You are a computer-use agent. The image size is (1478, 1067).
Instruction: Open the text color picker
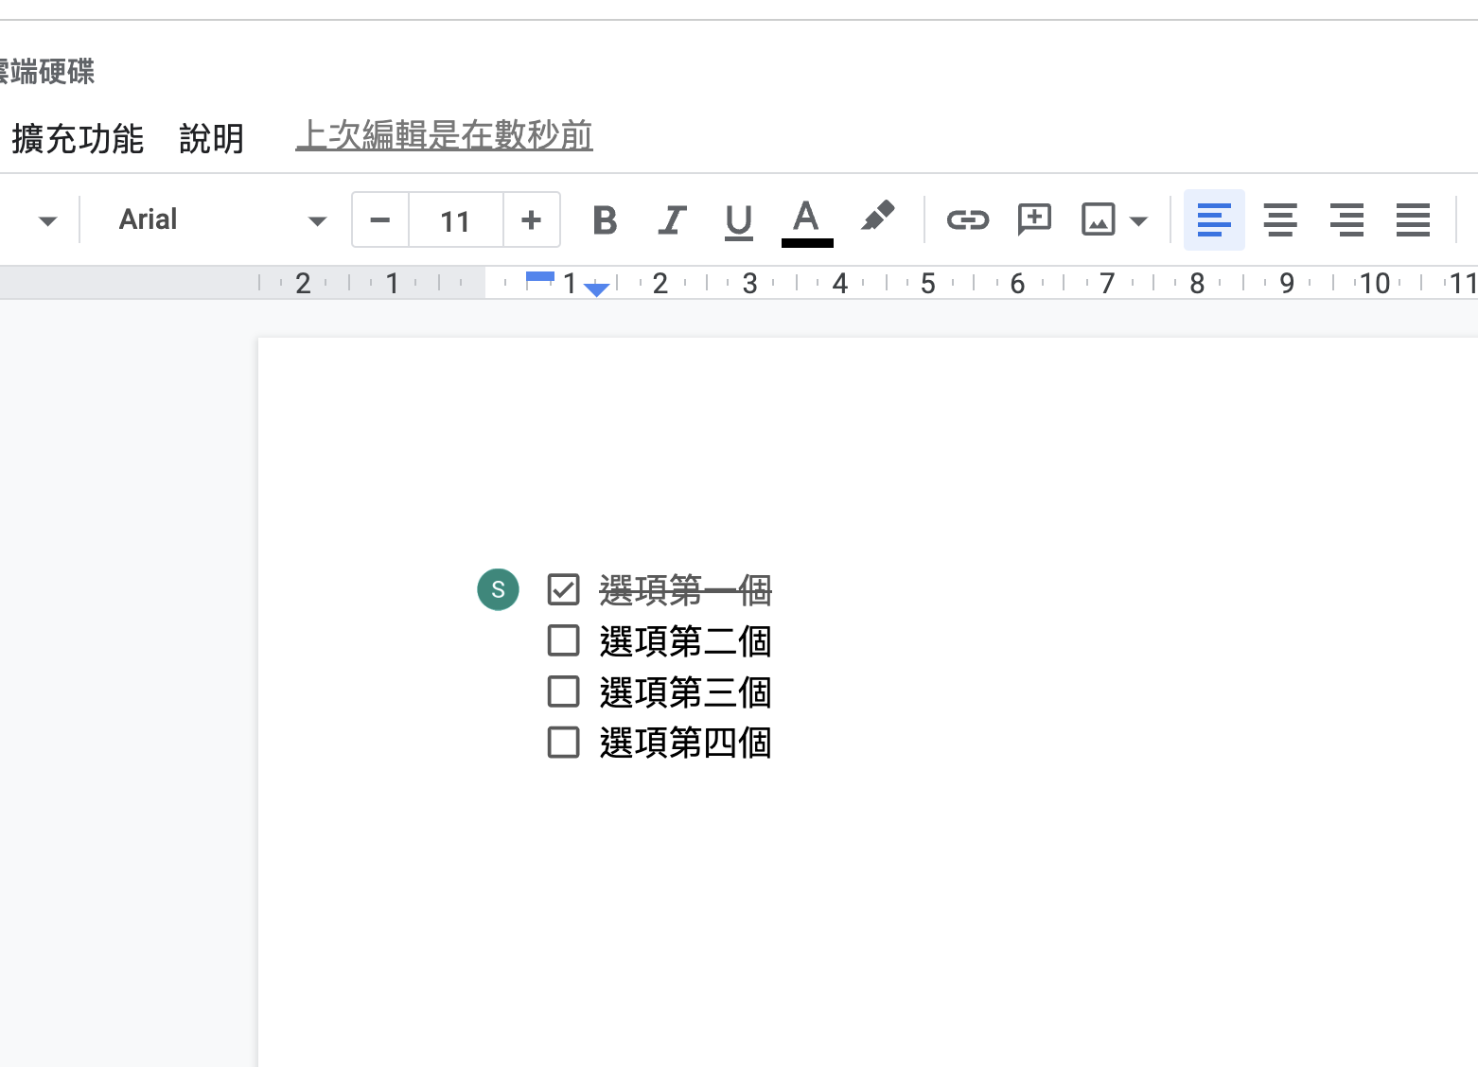[x=806, y=220]
